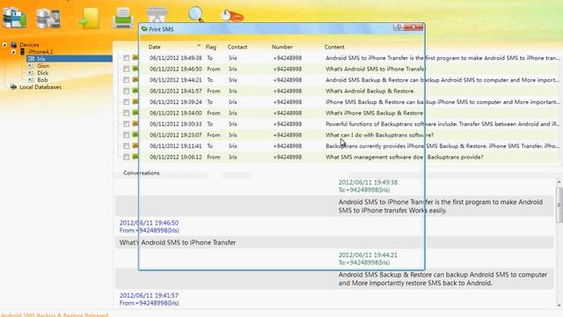Click the restore database toolbar icon
The image size is (563, 317).
click(48, 18)
